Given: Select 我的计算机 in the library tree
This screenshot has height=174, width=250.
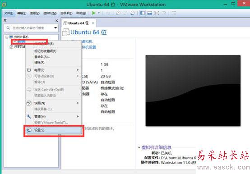Looking at the screenshot, I should [x=21, y=37].
